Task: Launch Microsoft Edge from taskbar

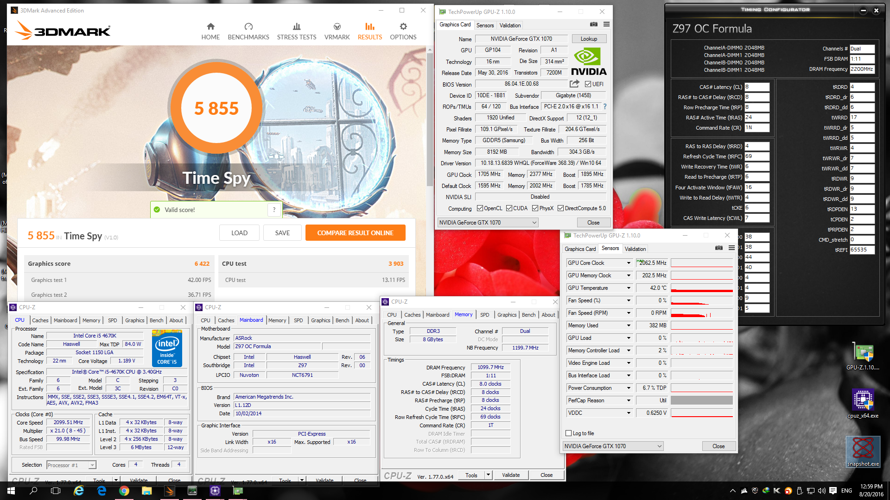Action: (102, 491)
